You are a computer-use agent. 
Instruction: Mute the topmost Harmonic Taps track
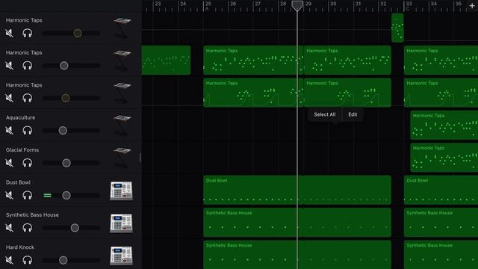pyautogui.click(x=10, y=33)
